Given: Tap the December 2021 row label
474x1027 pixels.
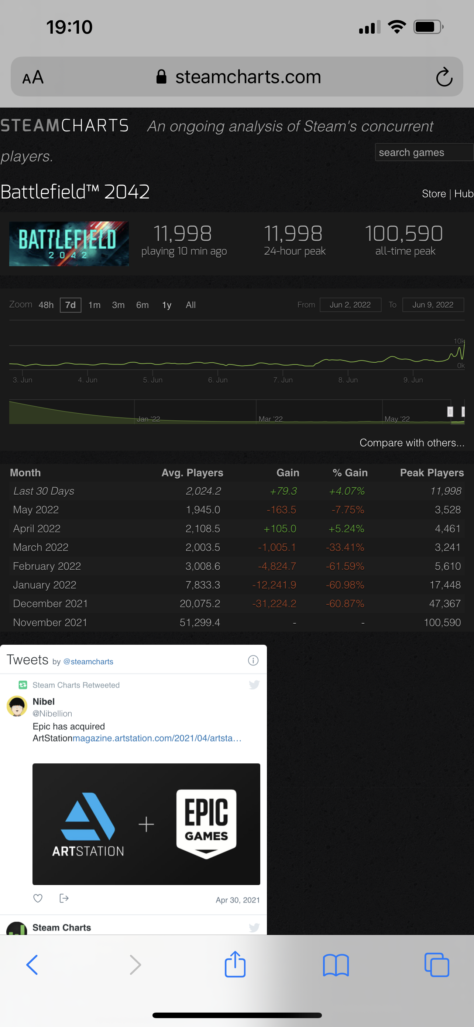Looking at the screenshot, I should [x=50, y=604].
